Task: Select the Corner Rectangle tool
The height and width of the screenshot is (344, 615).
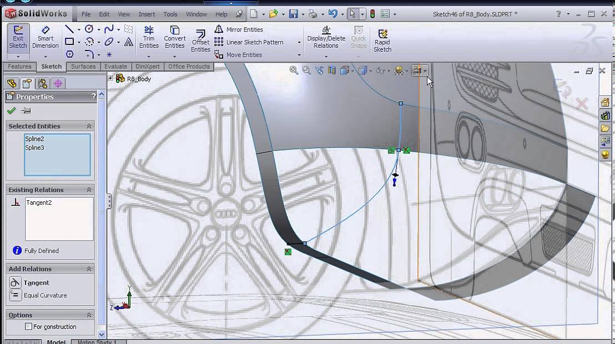Action: click(x=69, y=42)
